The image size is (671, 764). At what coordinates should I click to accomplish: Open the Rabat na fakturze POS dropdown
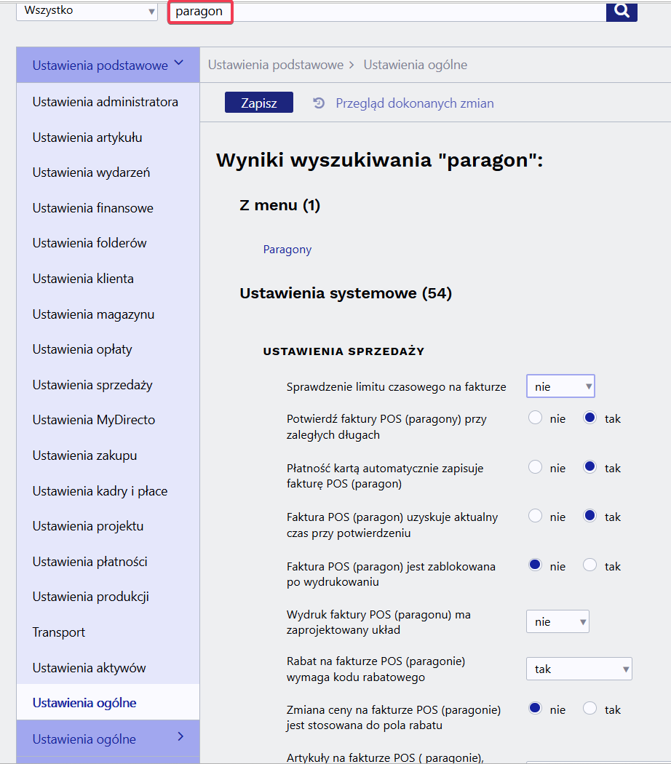(x=579, y=669)
